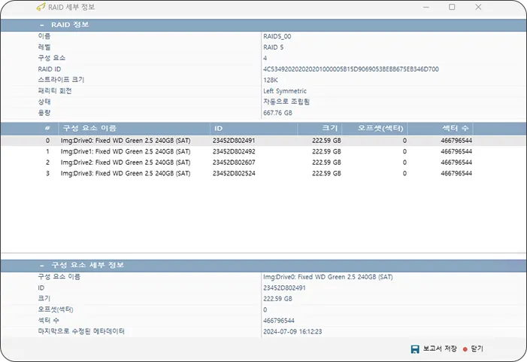Viewport: 527px width, 362px height.
Task: Sort by the 오프셋(섹터) column header
Action: [382, 128]
